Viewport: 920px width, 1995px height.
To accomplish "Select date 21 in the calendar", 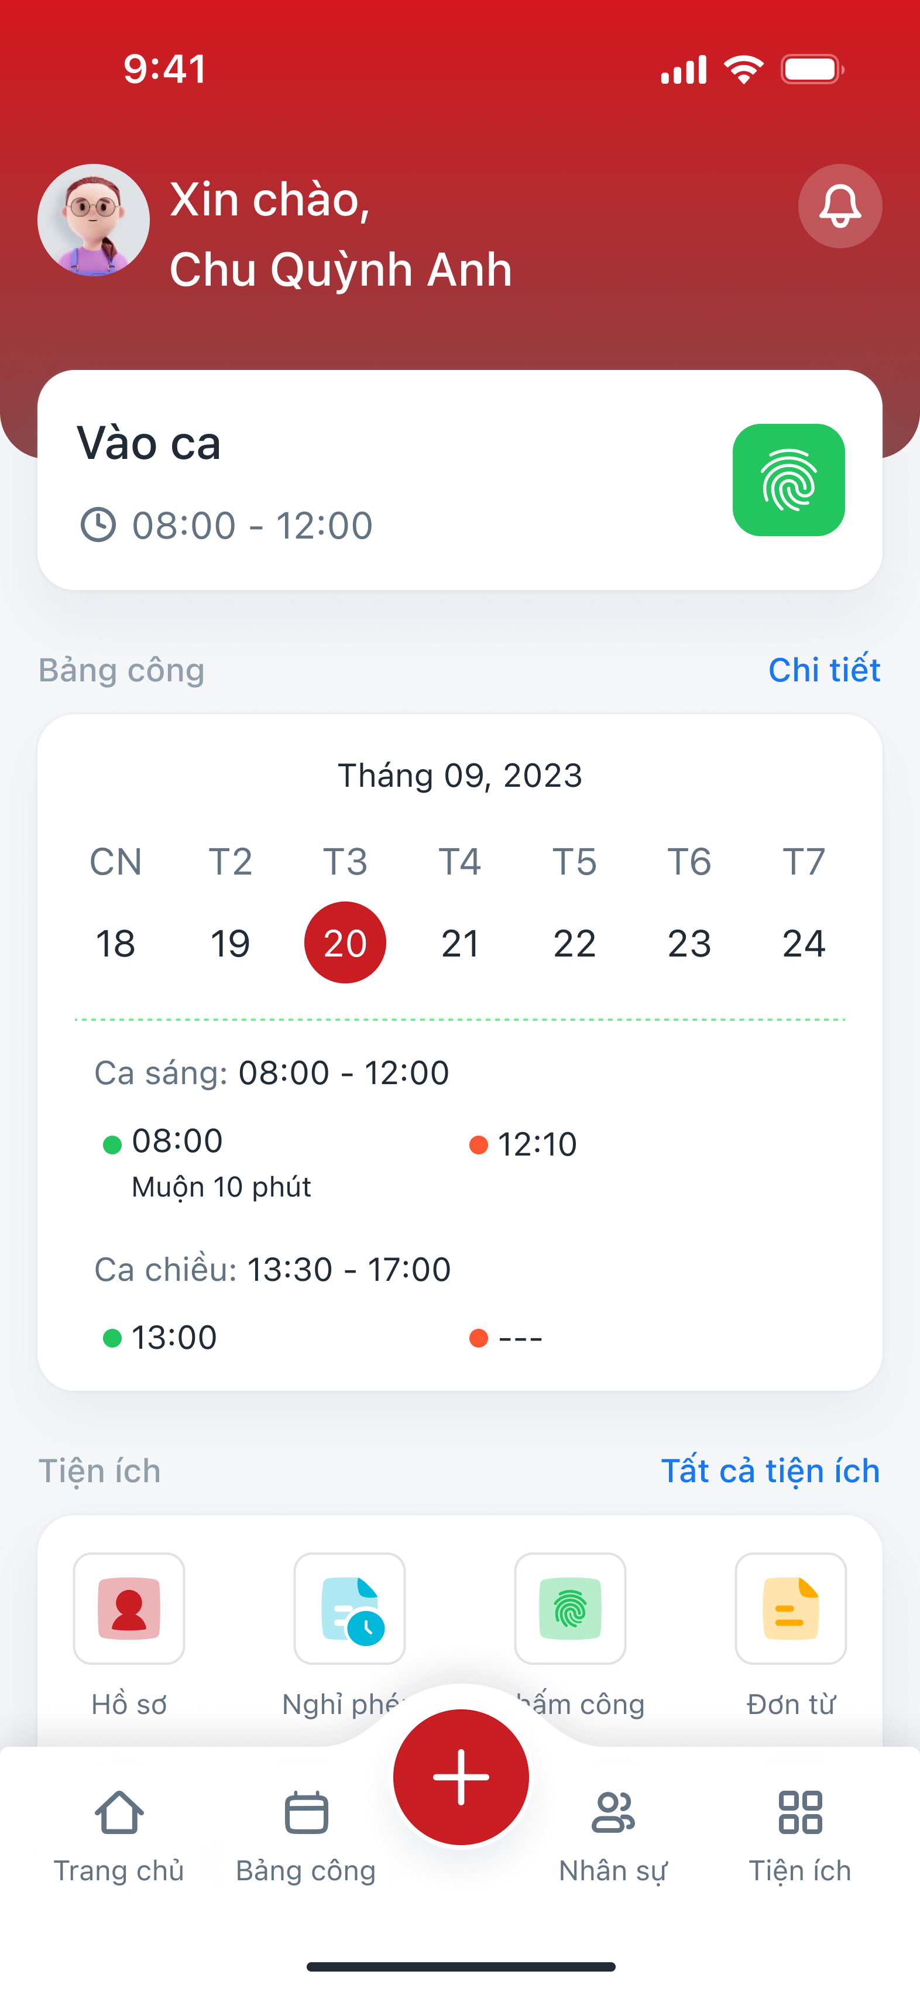I will (460, 943).
